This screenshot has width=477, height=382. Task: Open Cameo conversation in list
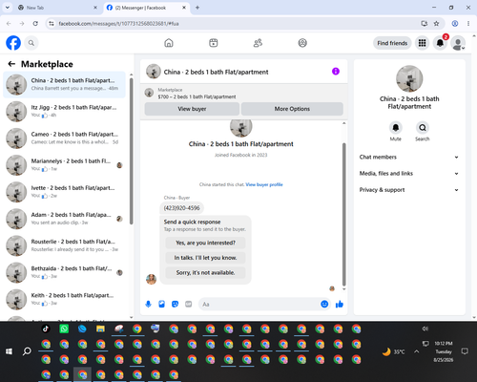tap(64, 138)
